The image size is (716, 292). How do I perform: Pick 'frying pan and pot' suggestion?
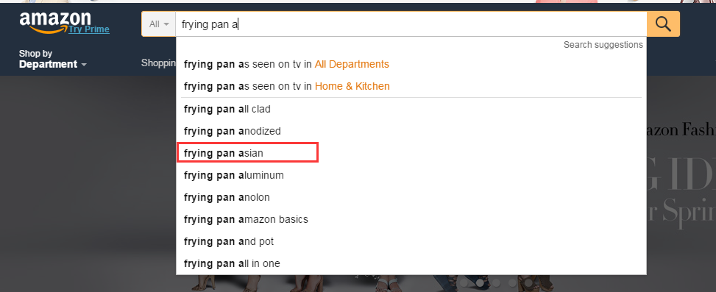tap(411, 241)
